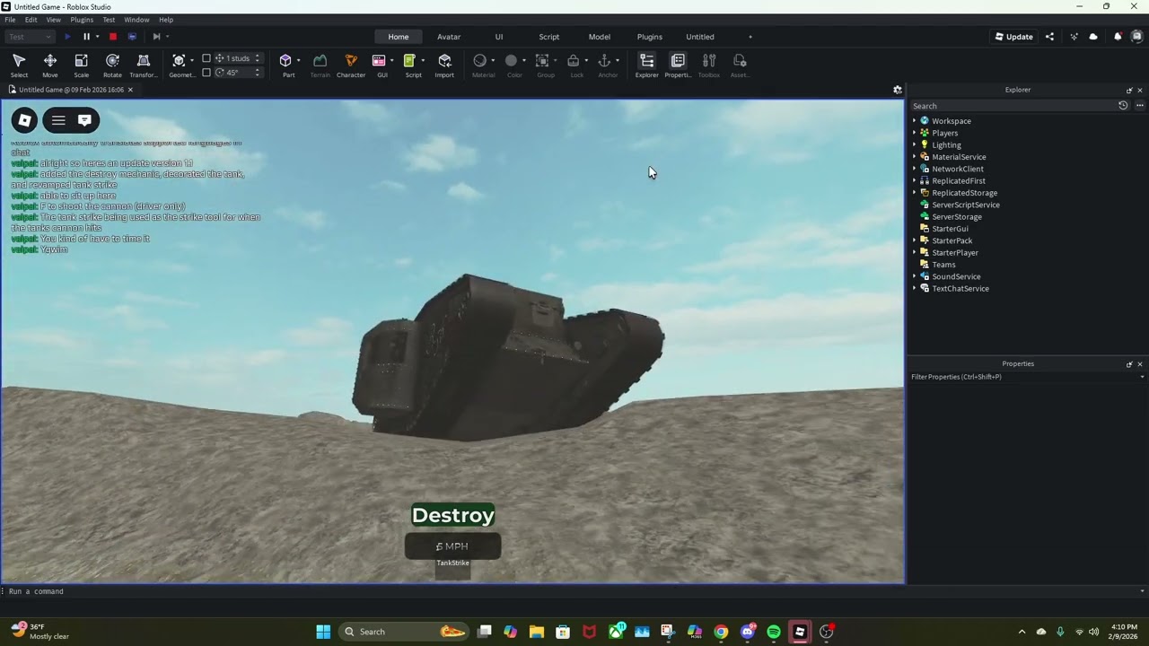The image size is (1149, 646).
Task: Click the Explorer search field
Action: [1013, 106]
